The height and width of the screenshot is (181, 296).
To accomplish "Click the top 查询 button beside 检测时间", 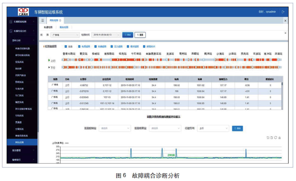I will (x=127, y=35).
